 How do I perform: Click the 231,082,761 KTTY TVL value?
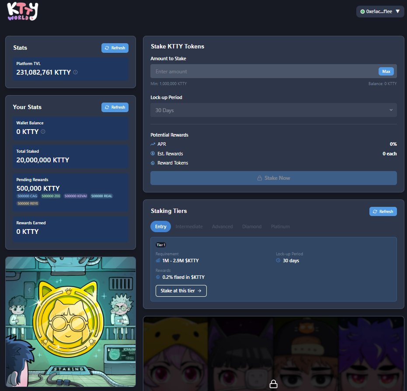coord(43,72)
